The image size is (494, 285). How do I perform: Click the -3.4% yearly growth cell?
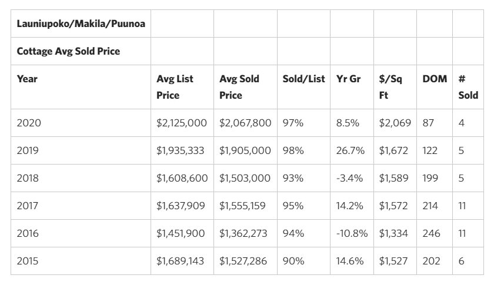[x=348, y=178]
